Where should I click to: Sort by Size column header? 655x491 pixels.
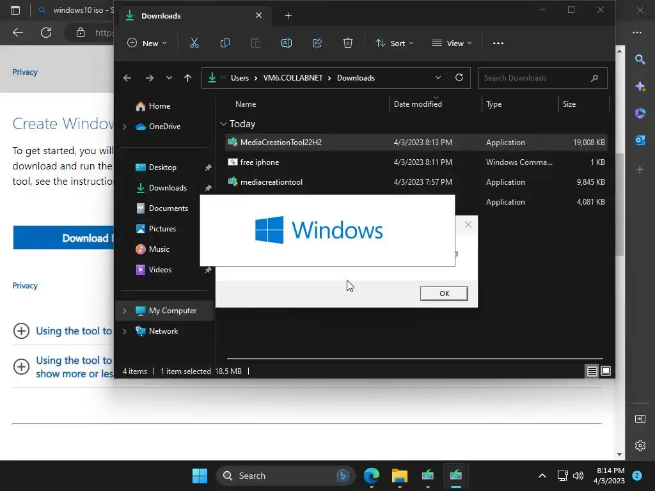569,104
